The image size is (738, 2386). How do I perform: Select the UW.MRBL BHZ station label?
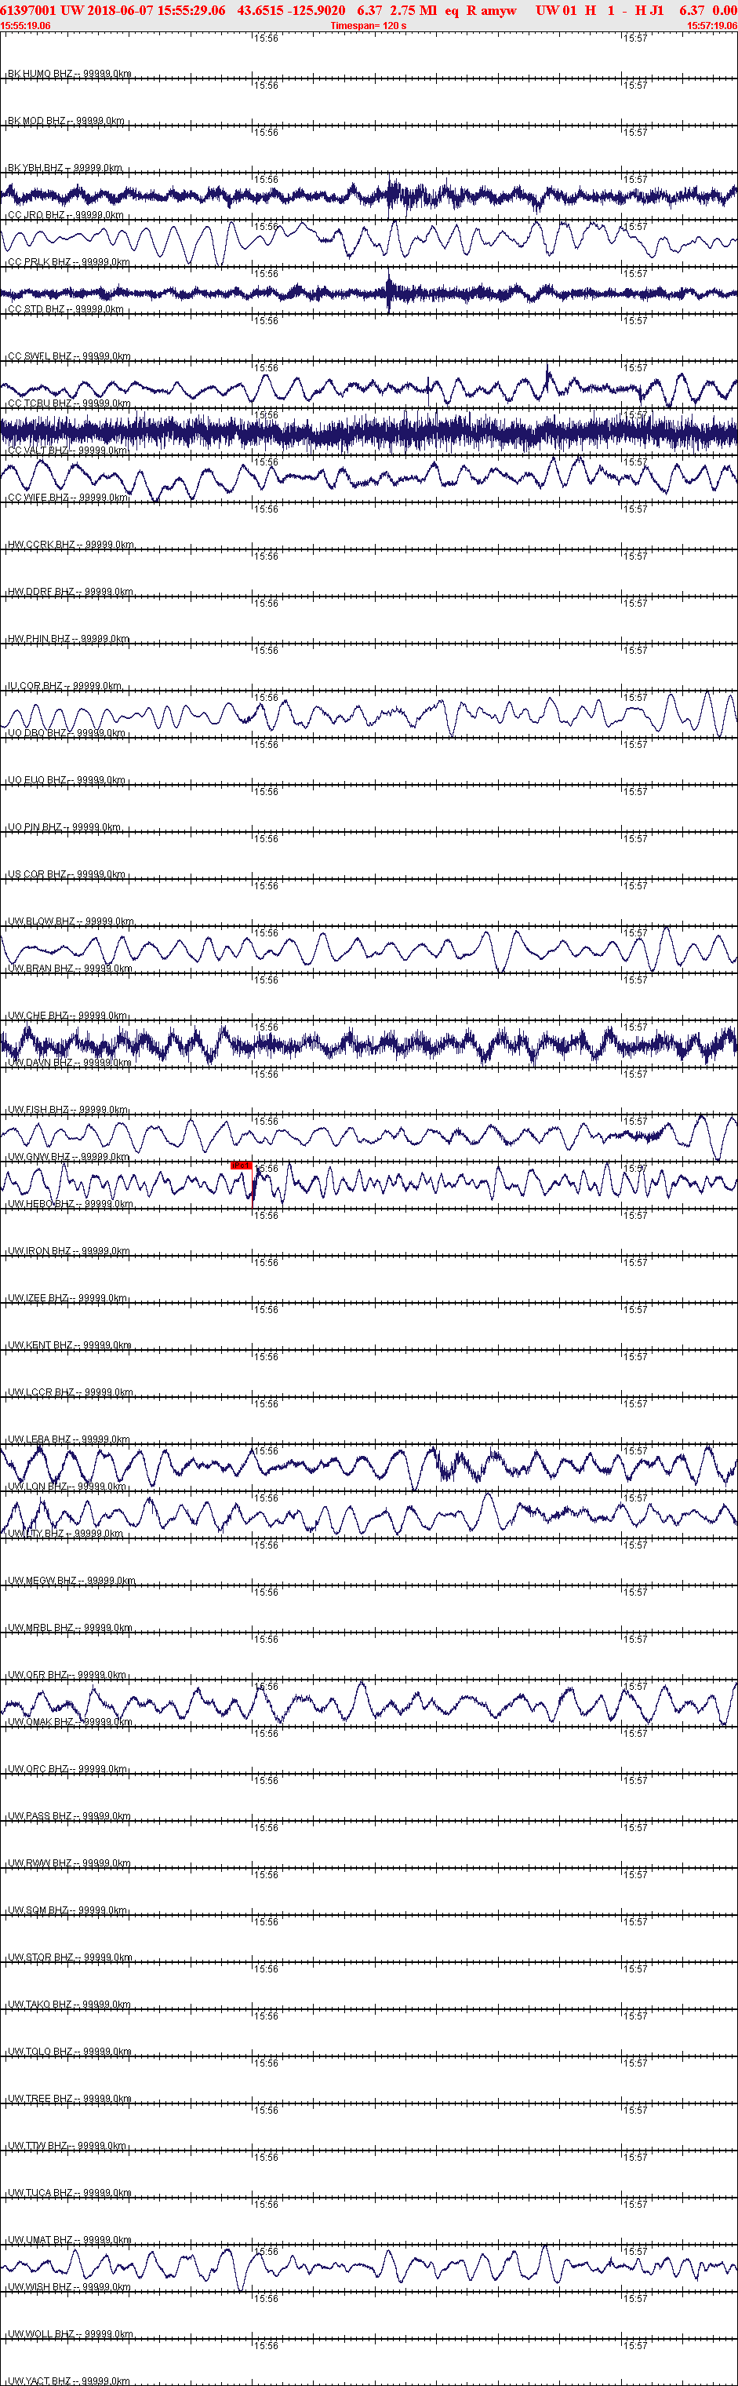coord(71,1629)
